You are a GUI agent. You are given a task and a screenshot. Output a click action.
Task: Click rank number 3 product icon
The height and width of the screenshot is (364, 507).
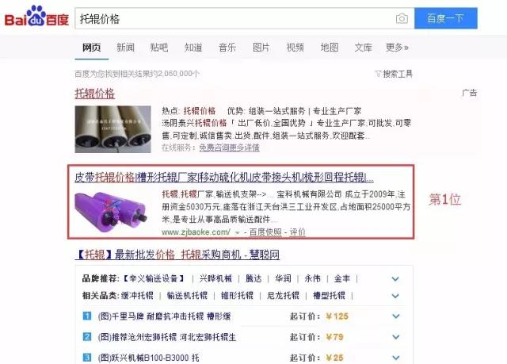pos(87,358)
